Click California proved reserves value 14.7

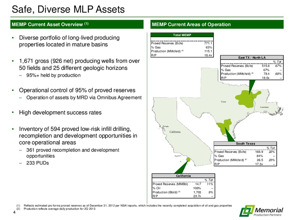point(198,184)
